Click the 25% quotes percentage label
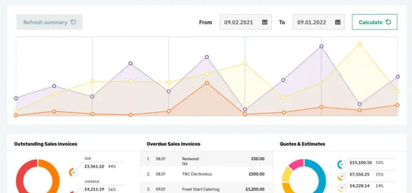The width and height of the screenshot is (412, 193). 380,175
